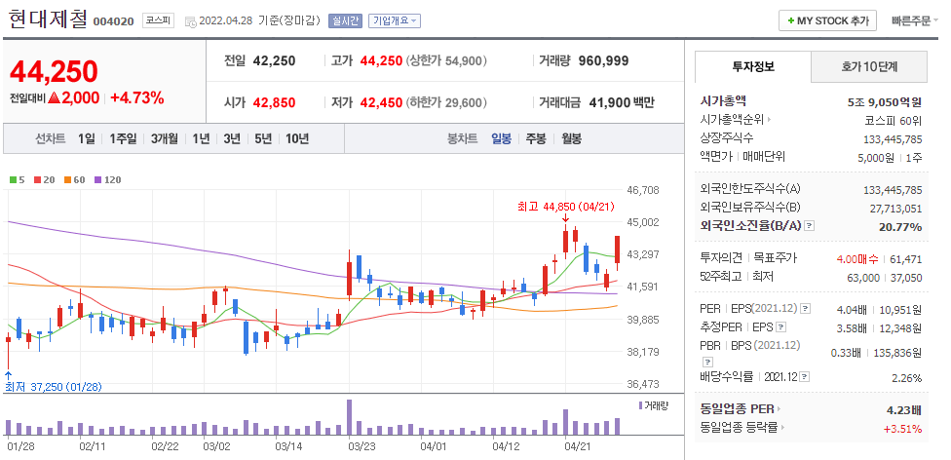Click the 시가 value 42,850
The image size is (951, 460).
click(274, 102)
